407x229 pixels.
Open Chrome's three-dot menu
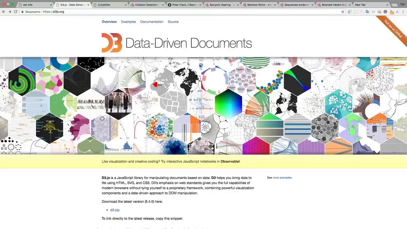(403, 12)
